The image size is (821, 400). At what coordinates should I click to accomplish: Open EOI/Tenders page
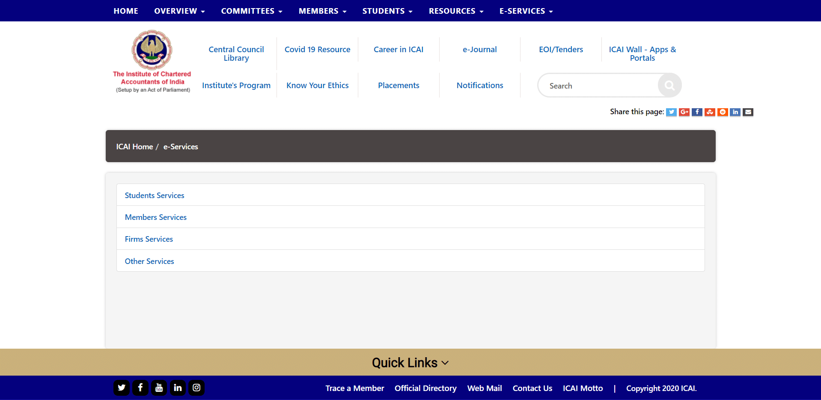pyautogui.click(x=561, y=49)
